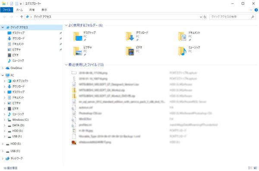Open the blue help question mark icon
Image resolution: width=259 pixels, height=171 pixels.
tap(256, 10)
